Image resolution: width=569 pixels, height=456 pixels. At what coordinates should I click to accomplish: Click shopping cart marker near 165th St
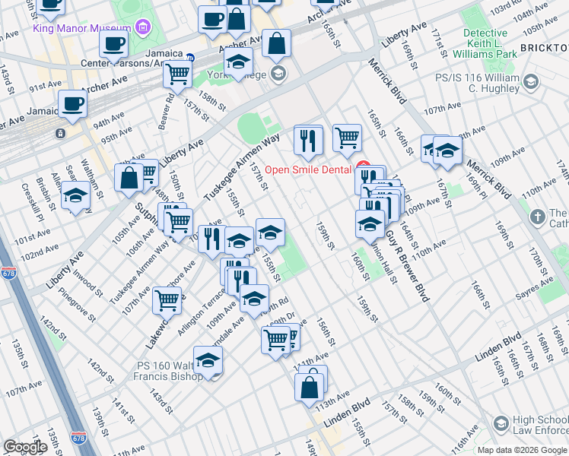click(x=348, y=141)
